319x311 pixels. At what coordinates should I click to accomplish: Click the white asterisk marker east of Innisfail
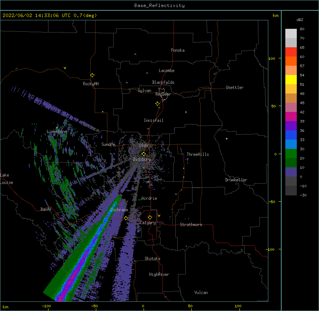pos(186,112)
